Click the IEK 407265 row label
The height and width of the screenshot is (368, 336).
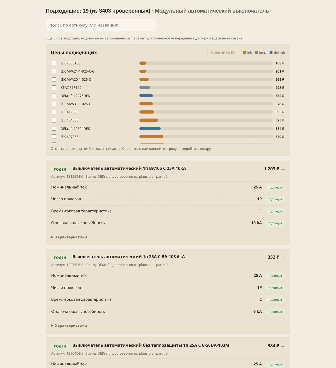click(70, 137)
